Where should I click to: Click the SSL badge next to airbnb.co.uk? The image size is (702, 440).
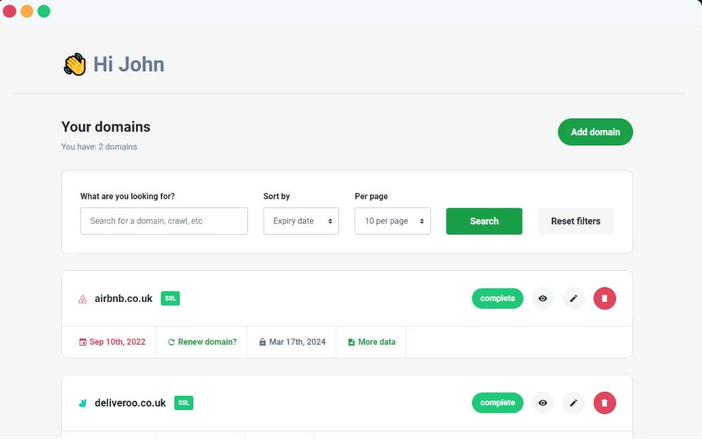point(170,299)
